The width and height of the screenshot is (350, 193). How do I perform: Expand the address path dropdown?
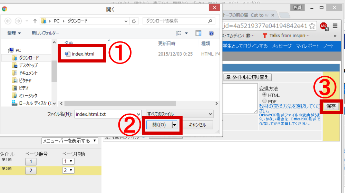126,21
